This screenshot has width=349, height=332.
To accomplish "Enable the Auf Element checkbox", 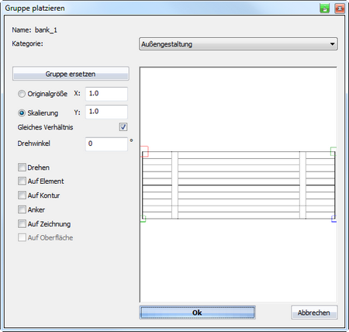I will tap(22, 181).
